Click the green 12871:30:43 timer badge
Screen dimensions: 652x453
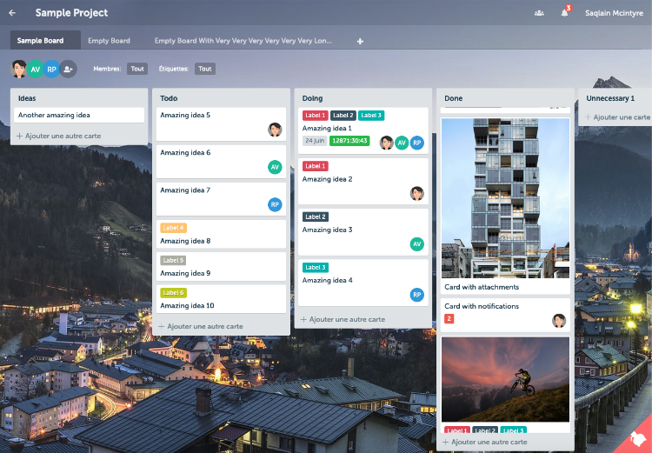tap(349, 141)
